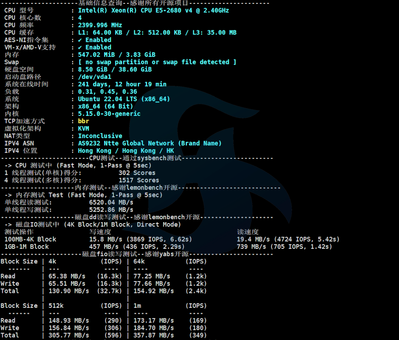This screenshot has width=399, height=340.
Task: Click the checkmark next to AES-NI Enabled
Action: [x=80, y=40]
